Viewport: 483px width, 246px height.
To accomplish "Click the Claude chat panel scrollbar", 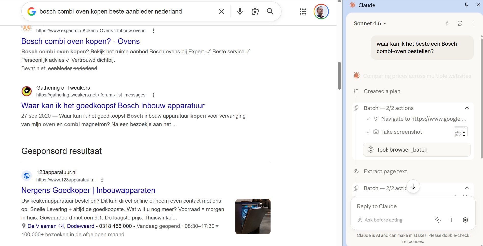I will pyautogui.click(x=481, y=98).
